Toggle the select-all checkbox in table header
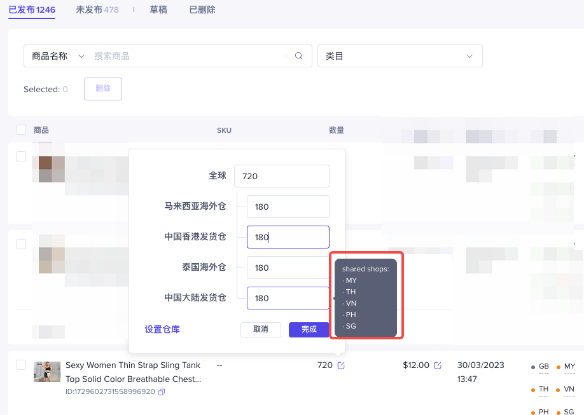Viewport: 584px width, 415px height. 21,130
